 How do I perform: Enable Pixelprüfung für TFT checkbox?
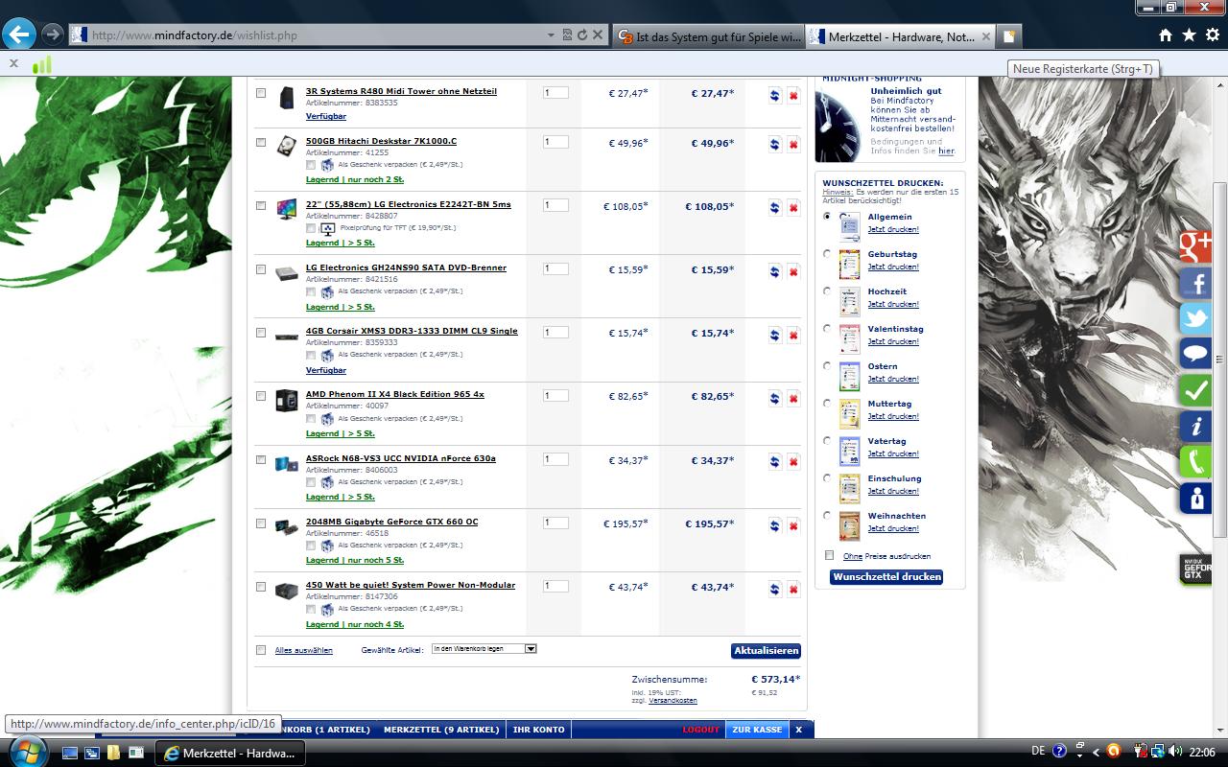click(311, 228)
